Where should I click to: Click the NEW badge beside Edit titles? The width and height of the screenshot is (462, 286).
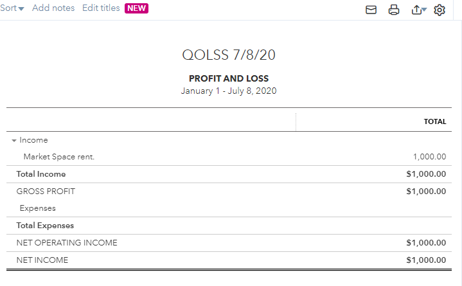(136, 8)
